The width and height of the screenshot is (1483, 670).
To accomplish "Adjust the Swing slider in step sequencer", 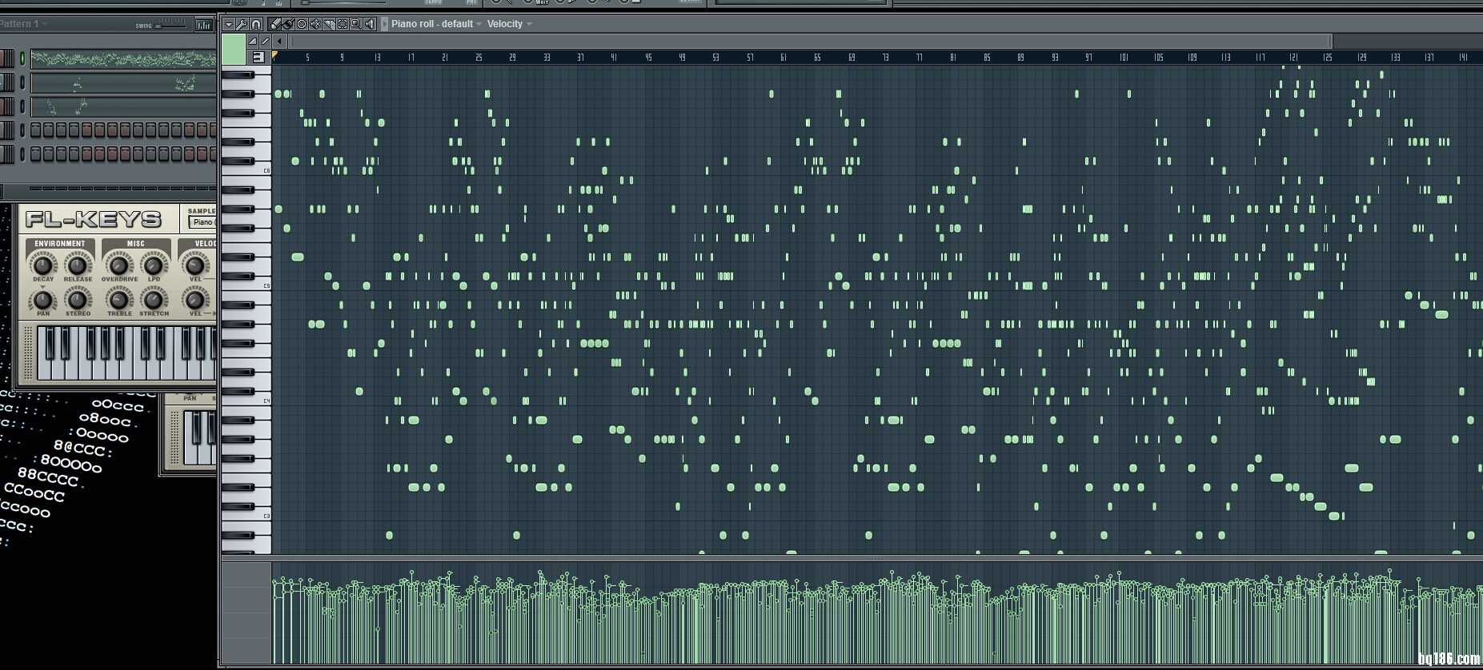I will coord(170,26).
